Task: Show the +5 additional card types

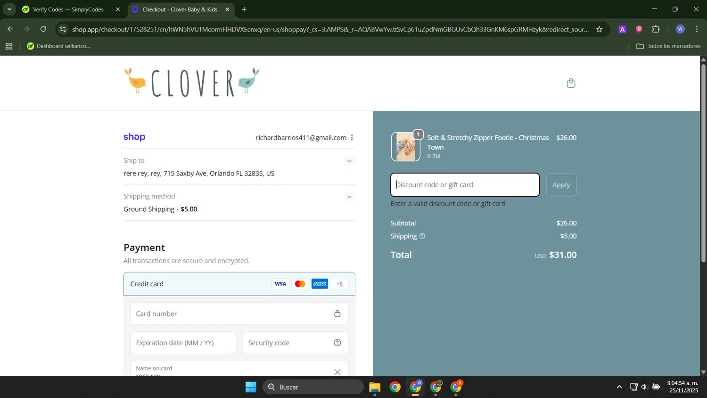Action: click(x=339, y=284)
